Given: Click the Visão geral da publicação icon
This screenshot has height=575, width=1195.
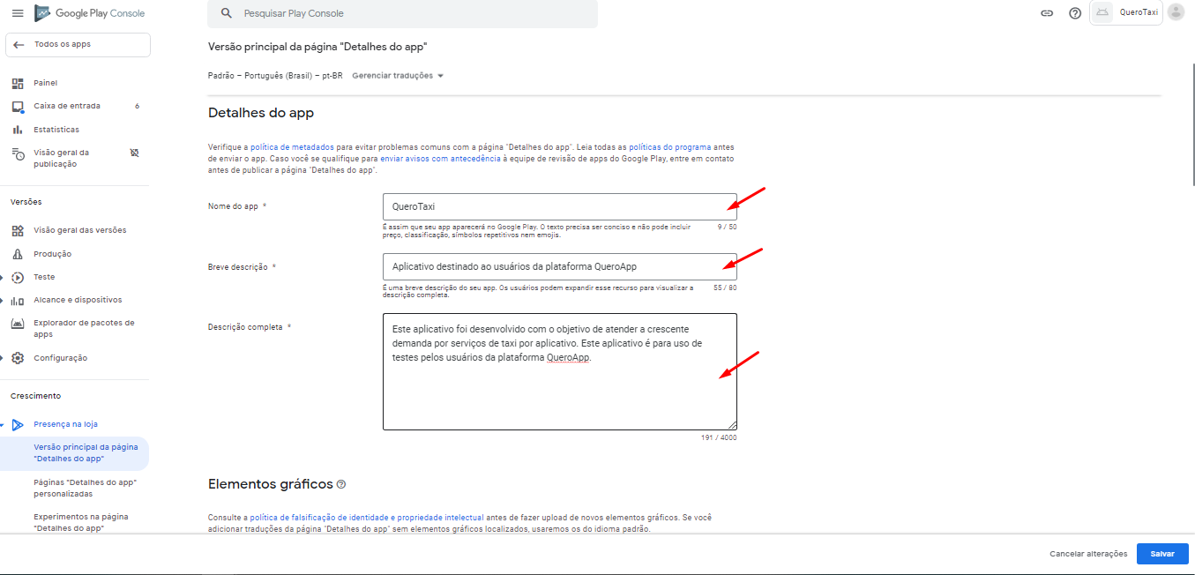Looking at the screenshot, I should click(18, 153).
